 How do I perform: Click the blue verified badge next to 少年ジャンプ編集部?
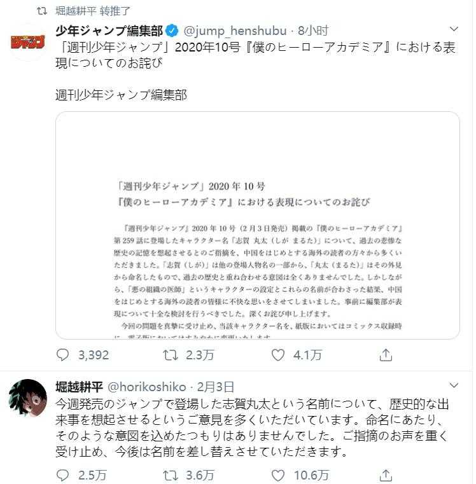[172, 31]
